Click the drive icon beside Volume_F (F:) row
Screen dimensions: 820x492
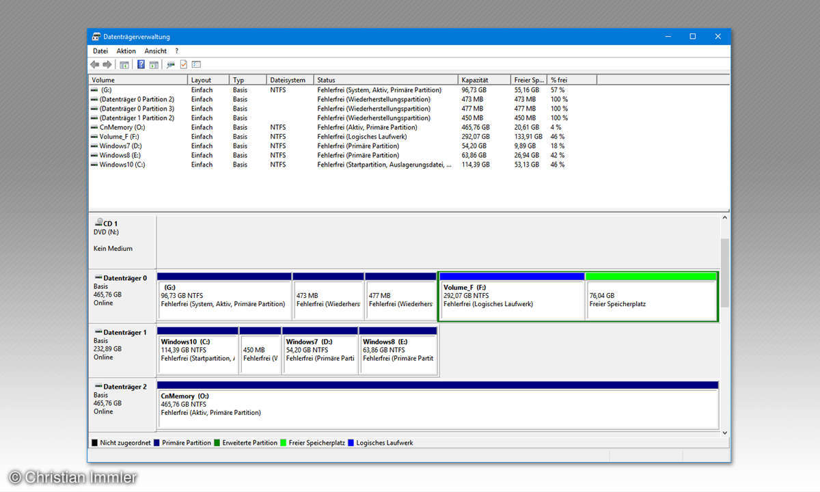tap(94, 137)
